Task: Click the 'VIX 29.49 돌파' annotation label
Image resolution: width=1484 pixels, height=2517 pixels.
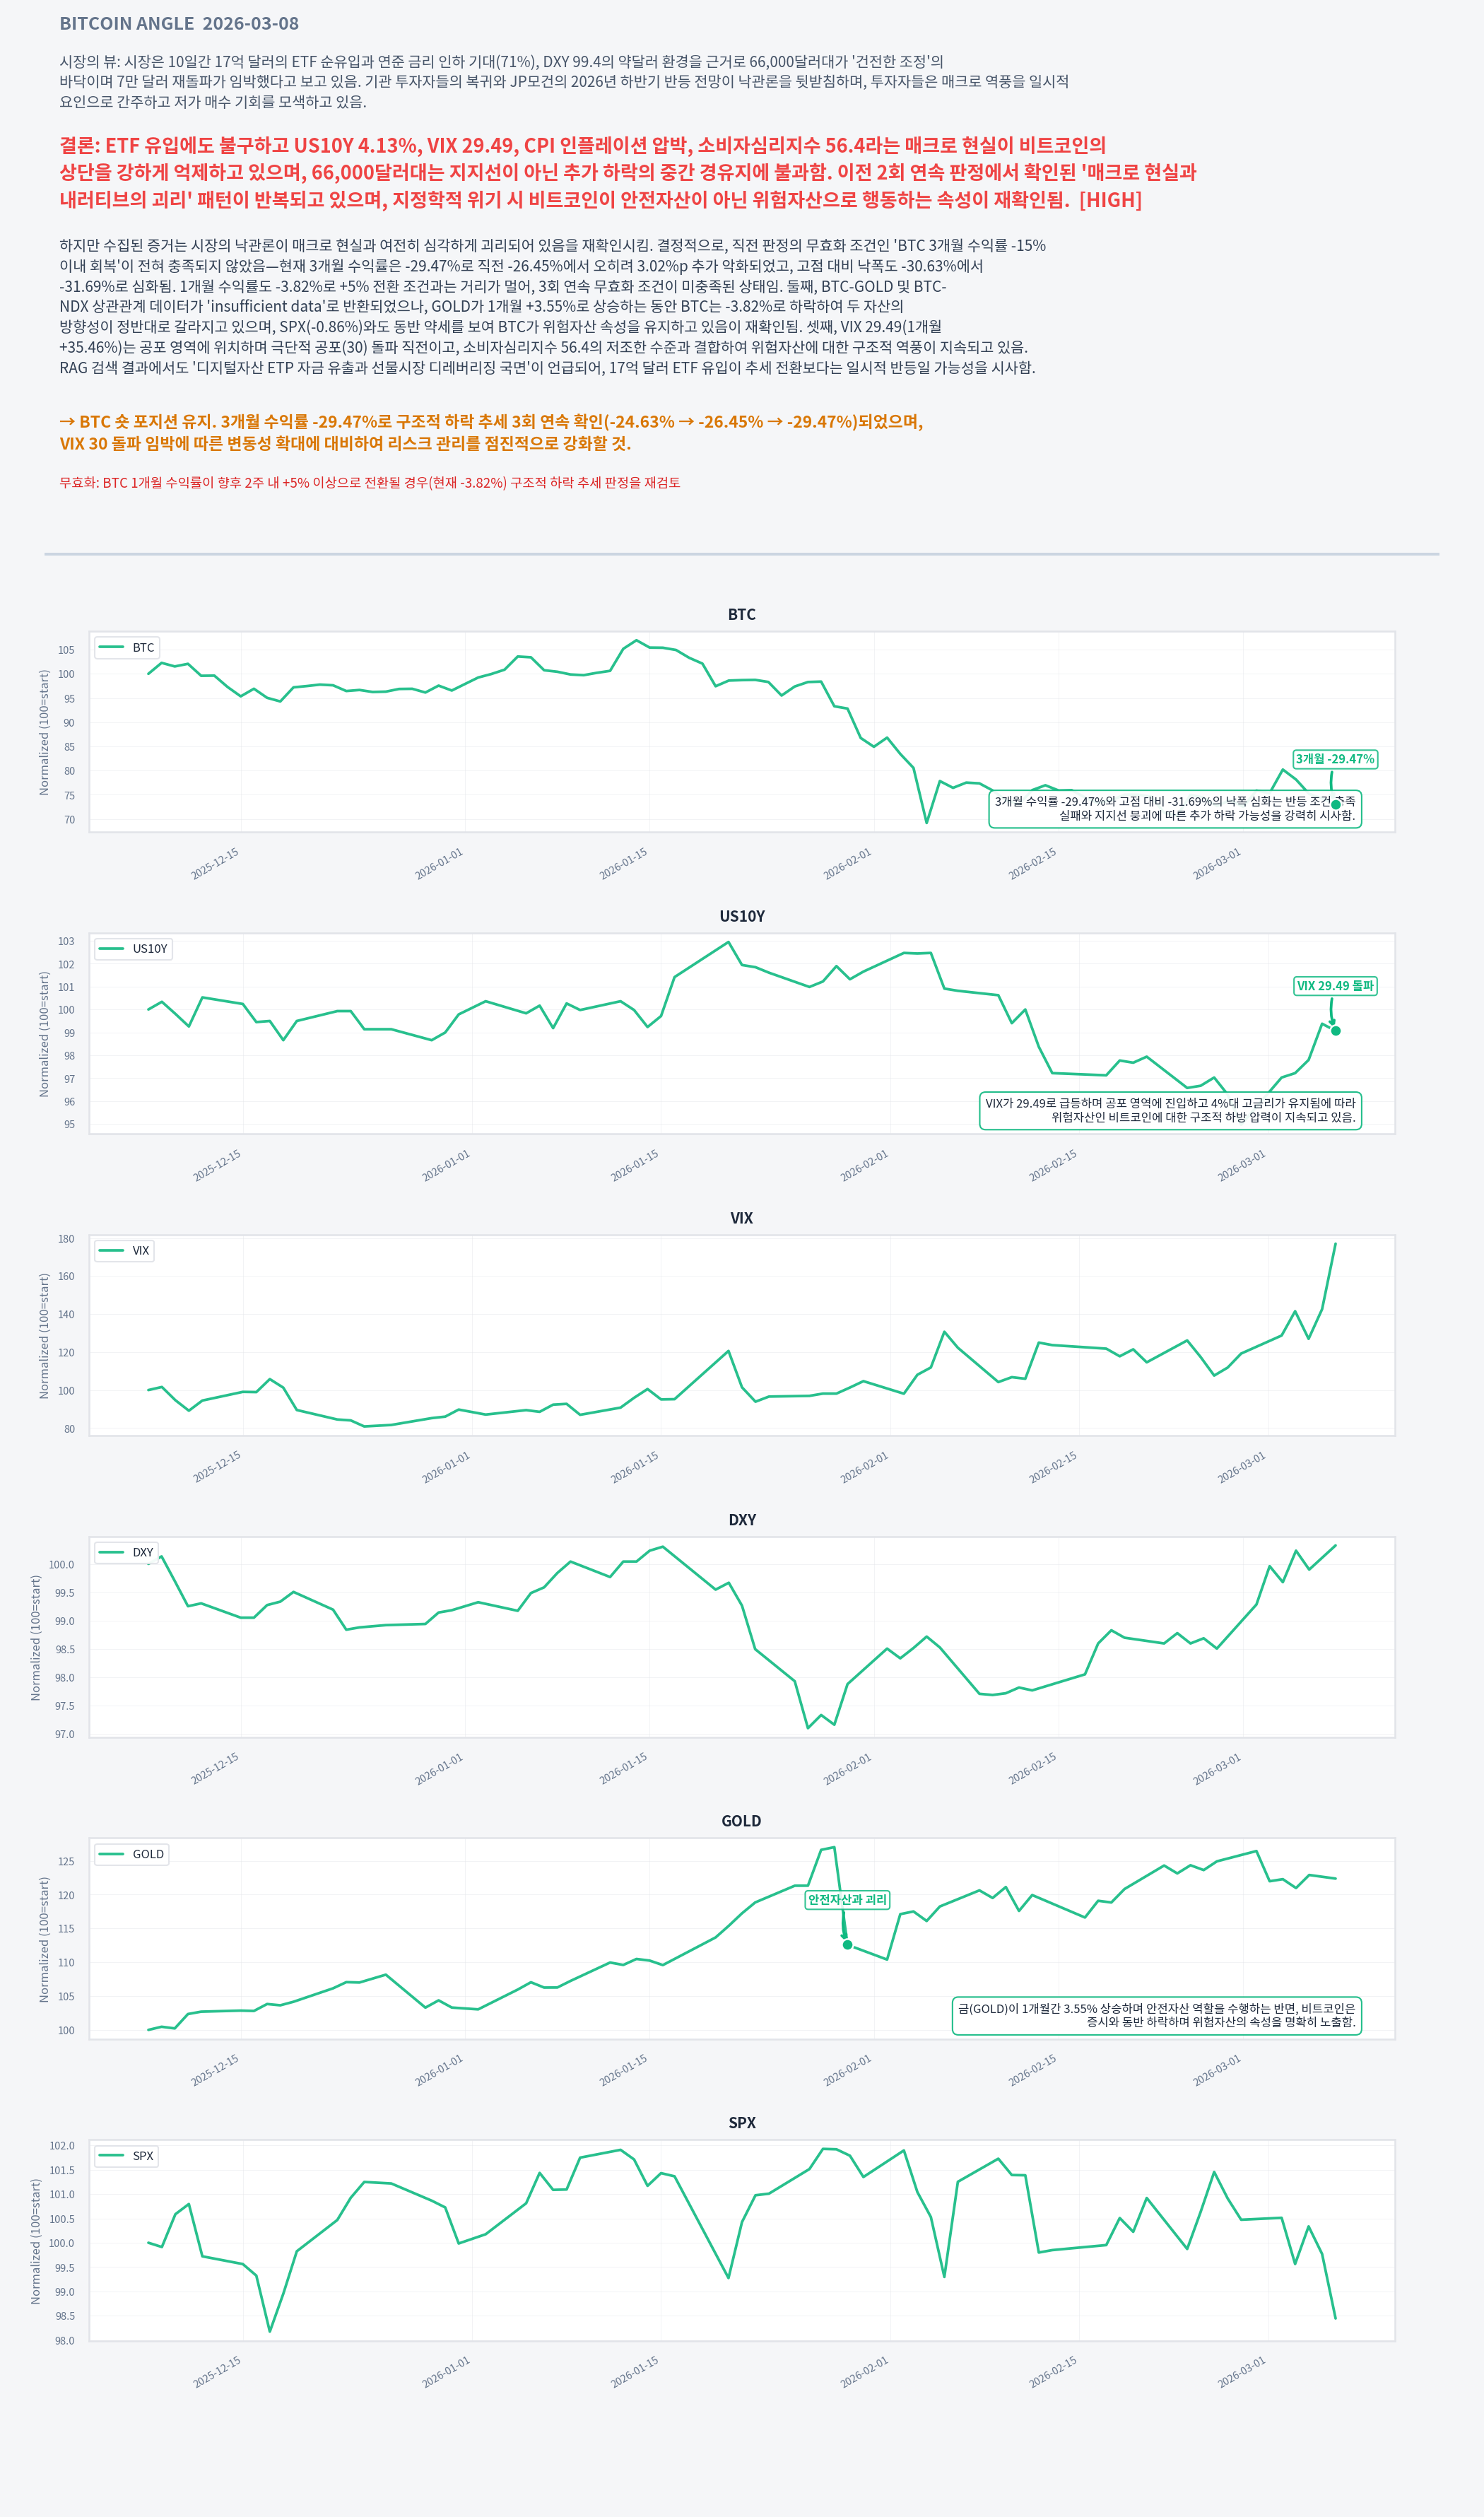Action: click(x=1334, y=986)
